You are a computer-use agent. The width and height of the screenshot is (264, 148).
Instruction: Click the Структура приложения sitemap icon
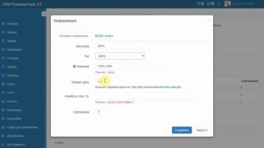pos(3,127)
